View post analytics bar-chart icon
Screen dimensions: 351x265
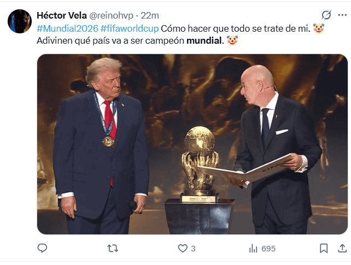coord(253,249)
